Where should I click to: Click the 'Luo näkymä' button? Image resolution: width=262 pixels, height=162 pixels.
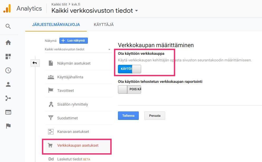tap(74, 40)
